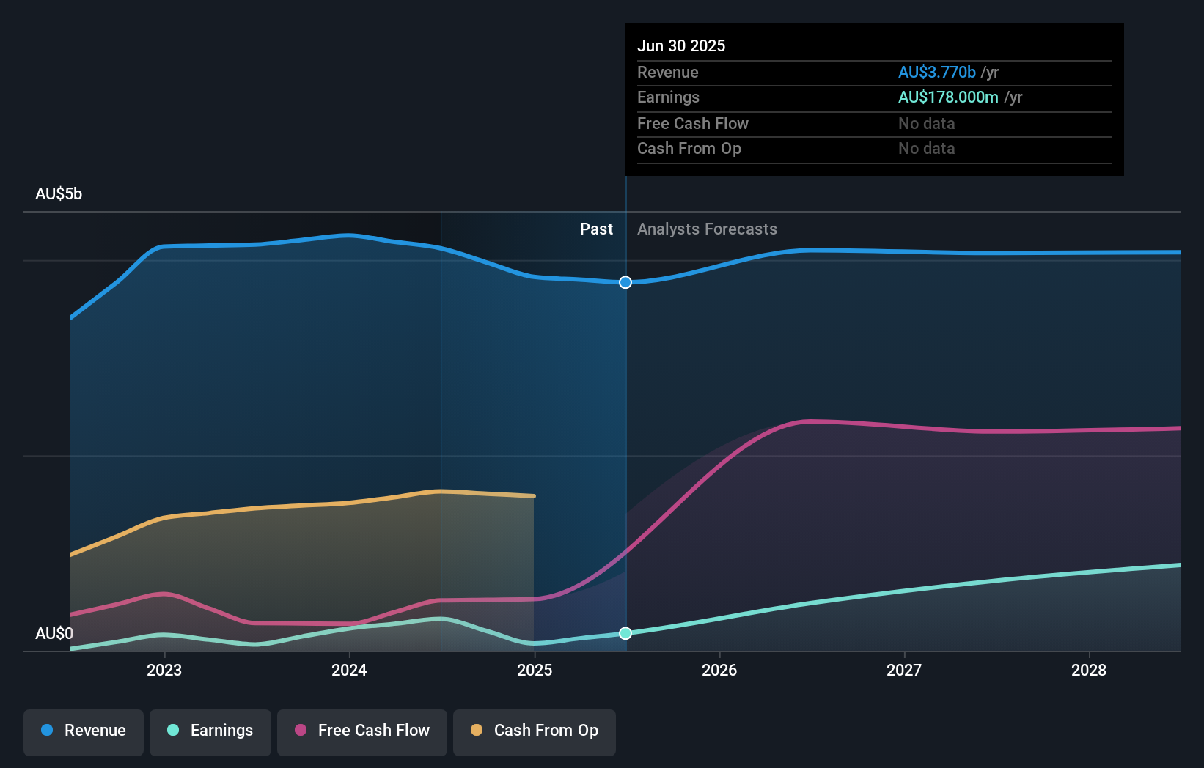This screenshot has height=768, width=1204.
Task: Click the yellow Cash From Op dot icon
Action: coord(477,731)
